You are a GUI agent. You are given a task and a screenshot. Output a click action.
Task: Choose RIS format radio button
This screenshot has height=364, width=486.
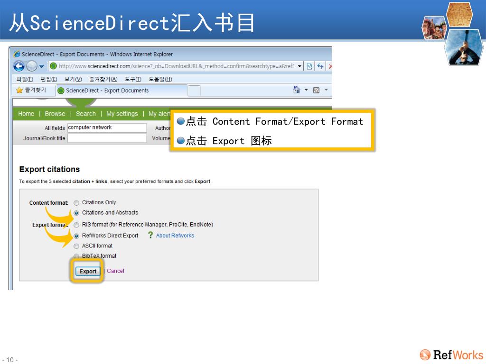[76, 225]
